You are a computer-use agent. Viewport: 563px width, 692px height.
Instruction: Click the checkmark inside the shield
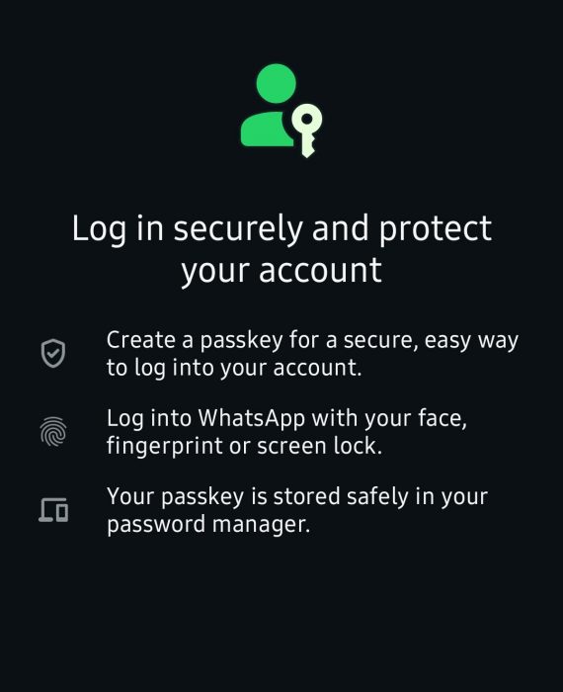[x=53, y=353]
